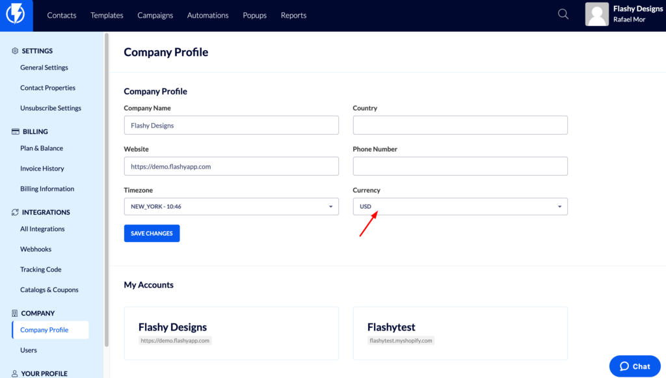Open Billing Information

(x=47, y=189)
